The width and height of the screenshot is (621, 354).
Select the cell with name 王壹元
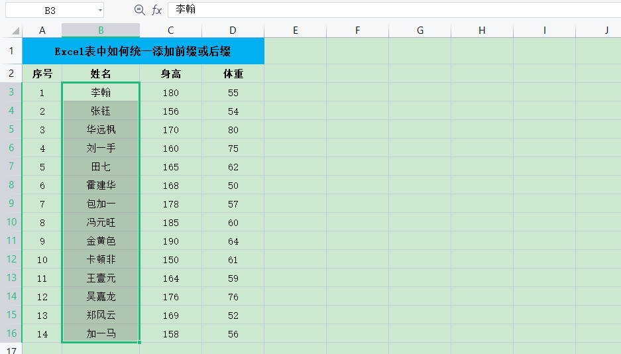pos(101,278)
